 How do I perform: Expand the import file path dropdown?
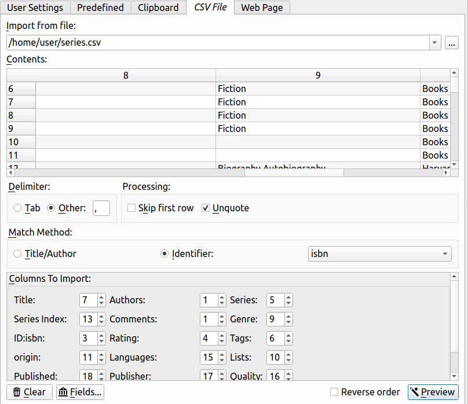(x=434, y=43)
